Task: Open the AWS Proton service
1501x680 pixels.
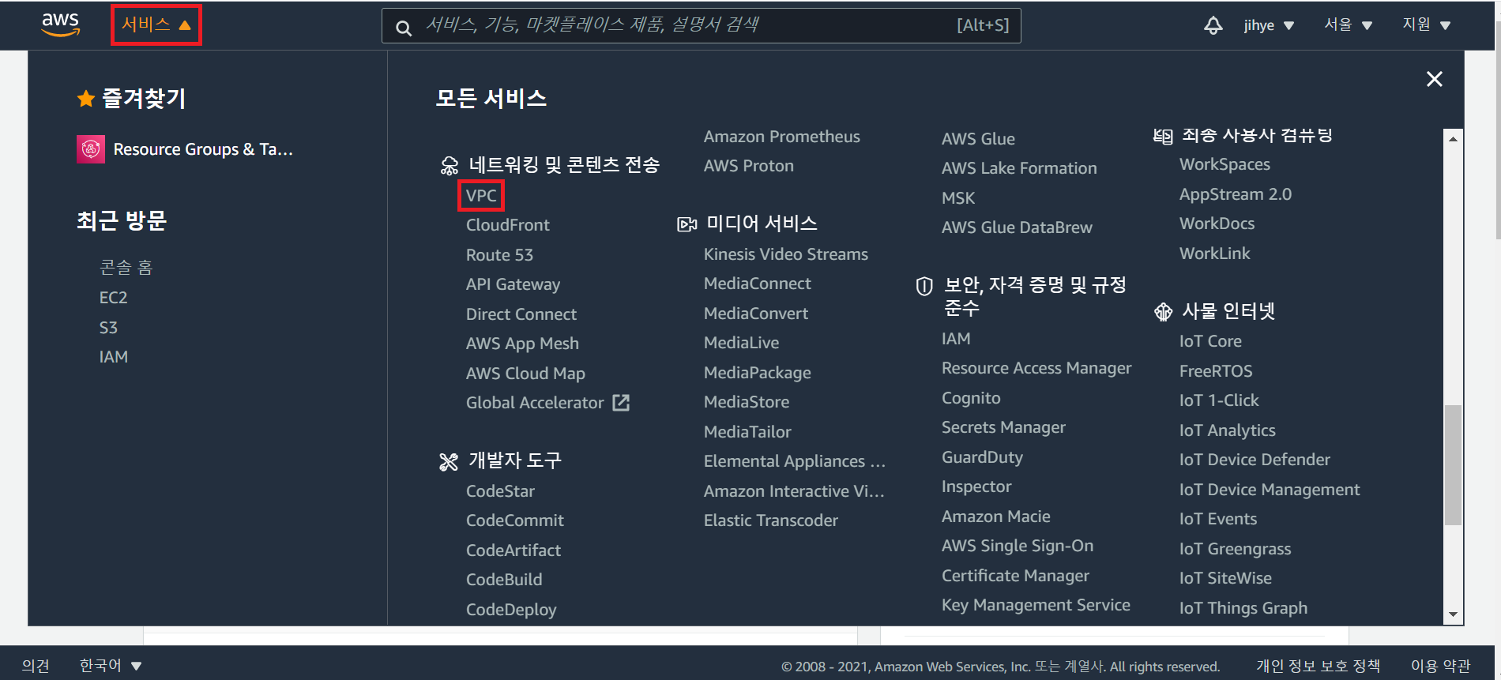Action: click(x=749, y=166)
